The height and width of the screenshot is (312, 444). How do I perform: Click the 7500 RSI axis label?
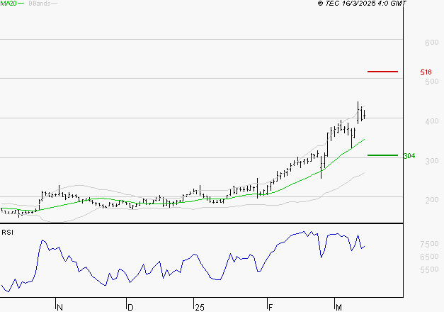click(429, 244)
